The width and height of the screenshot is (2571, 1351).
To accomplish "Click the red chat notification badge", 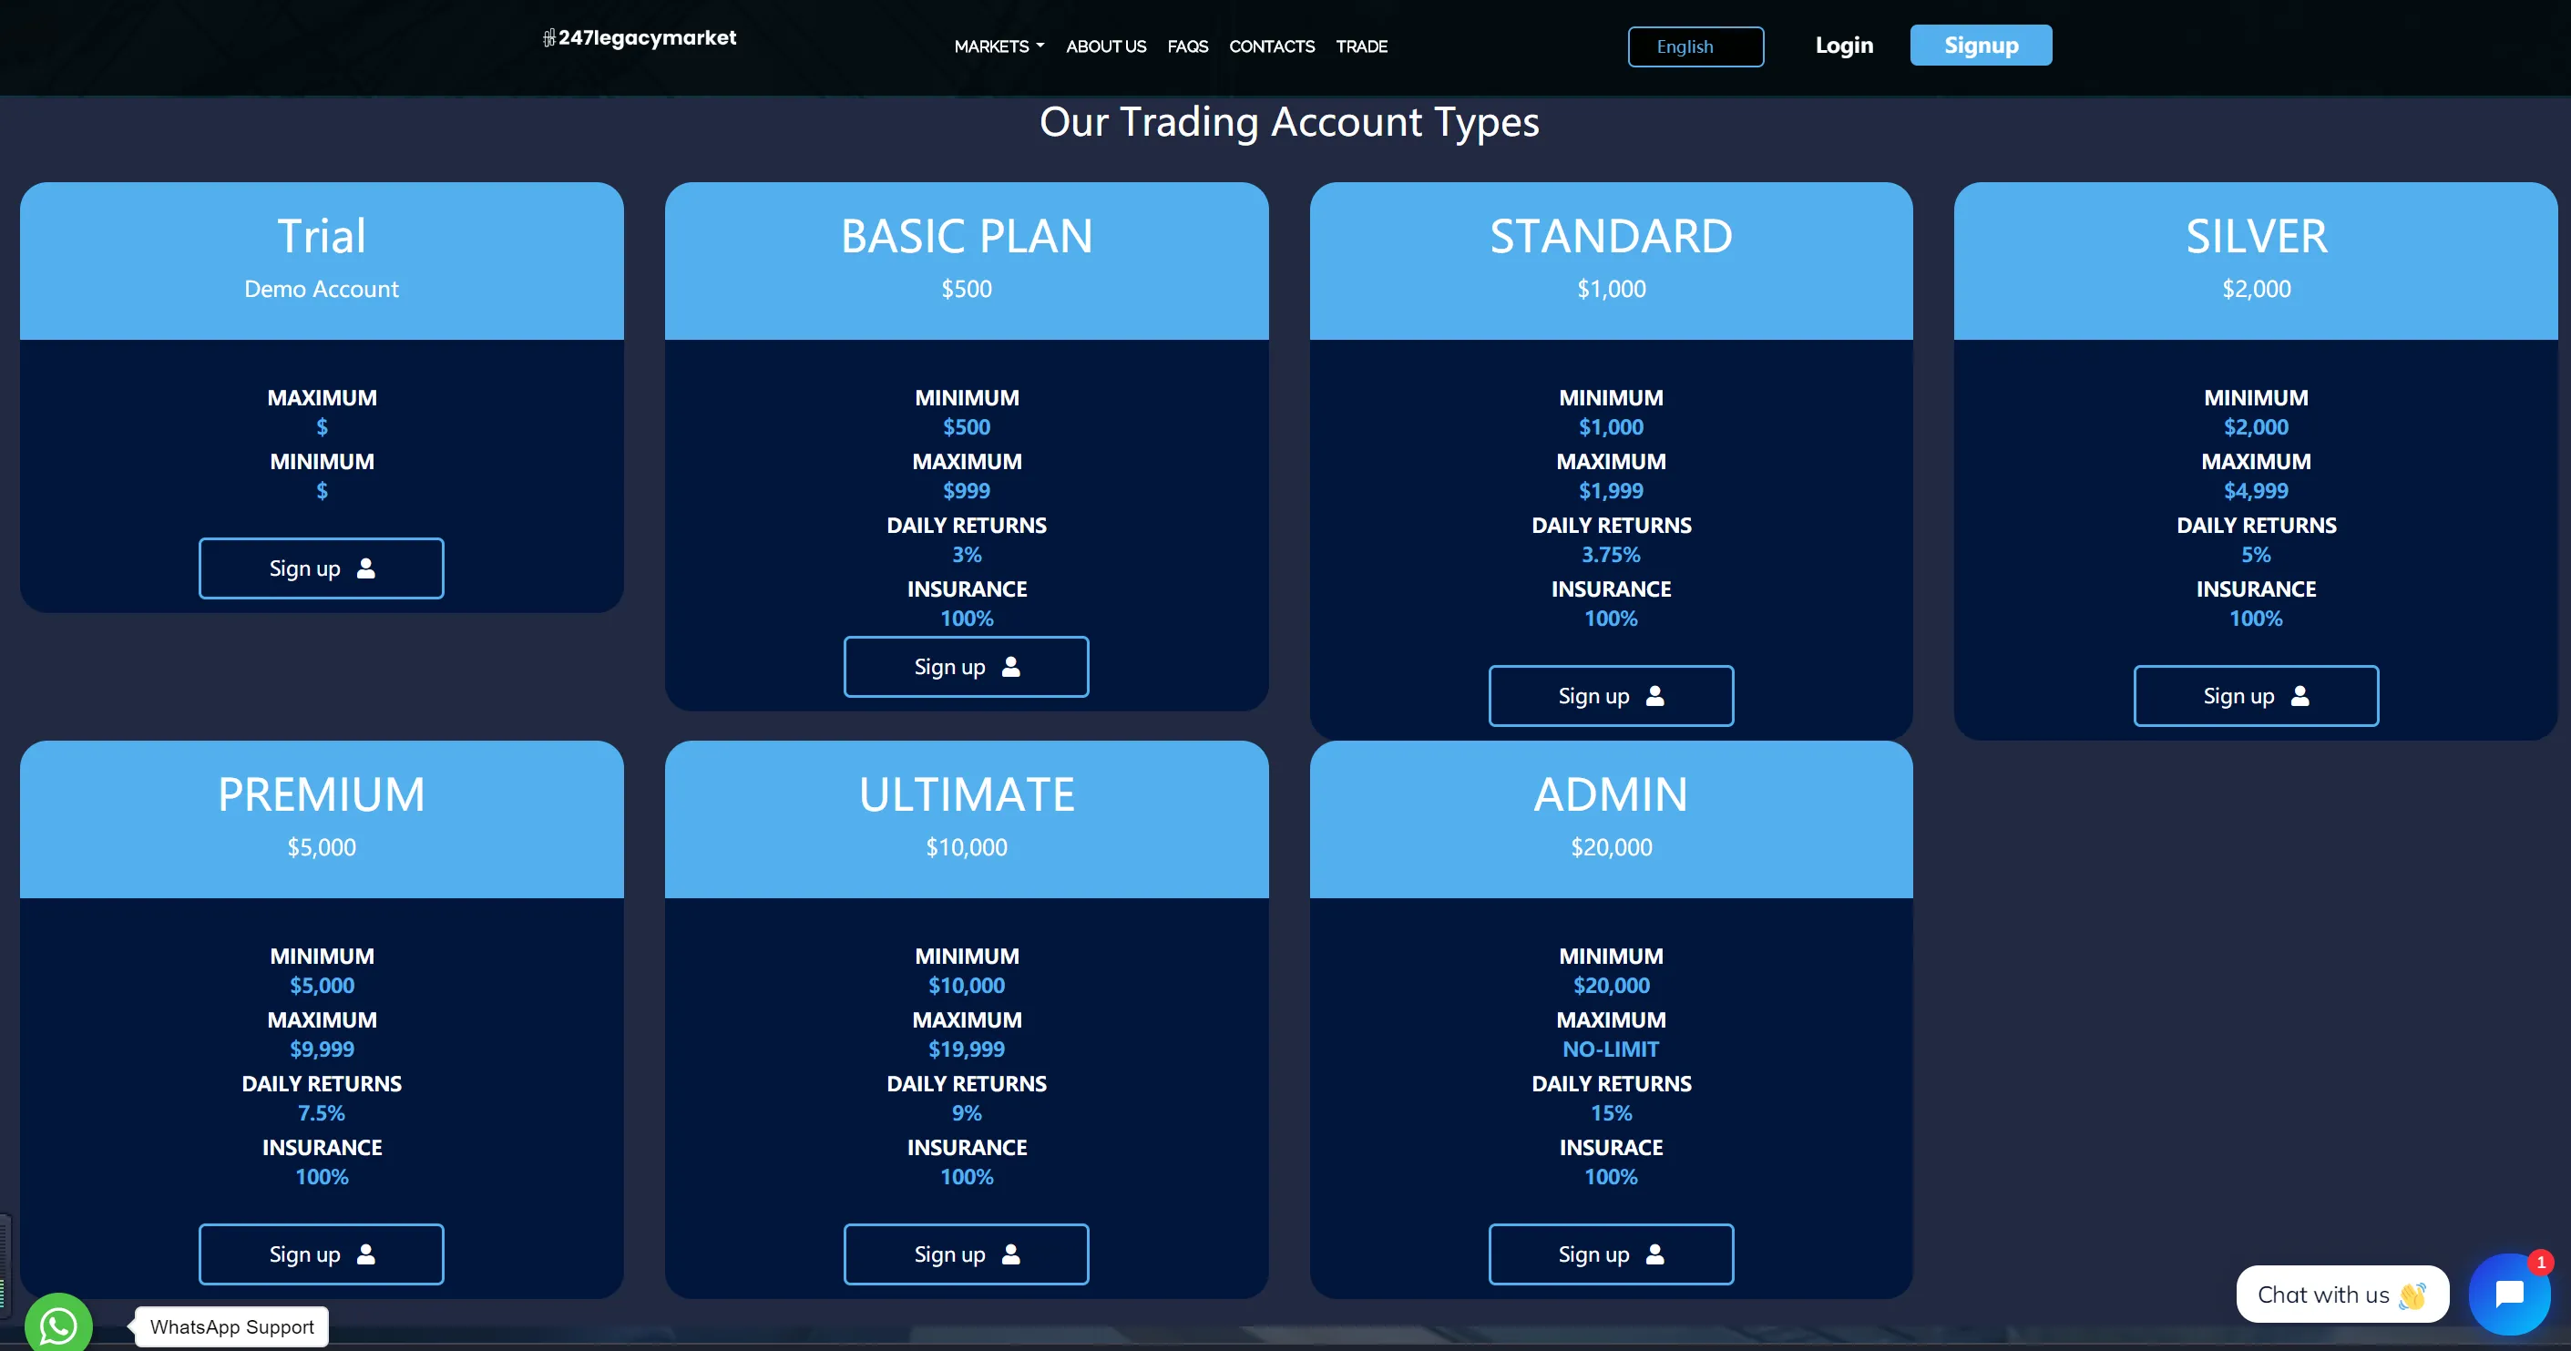I will pyautogui.click(x=2540, y=1263).
